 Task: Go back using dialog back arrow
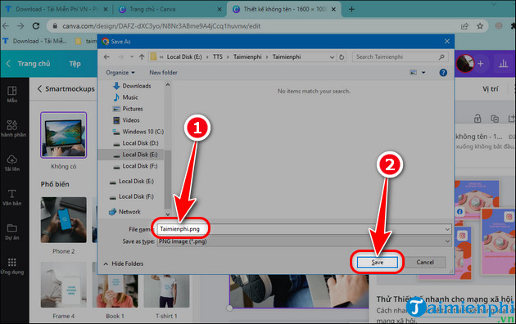(x=106, y=56)
